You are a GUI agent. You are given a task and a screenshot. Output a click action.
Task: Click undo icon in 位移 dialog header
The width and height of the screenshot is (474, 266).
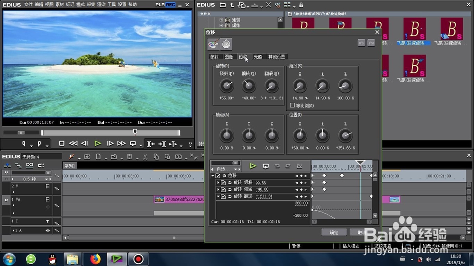[x=361, y=43]
